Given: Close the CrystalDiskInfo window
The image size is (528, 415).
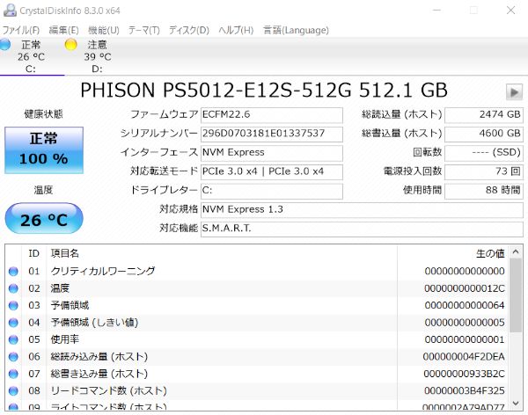Looking at the screenshot, I should tap(510, 11).
